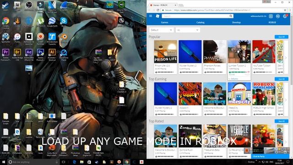Click the username link in ROBLOX header
This screenshot has width=293, height=165.
click(258, 16)
